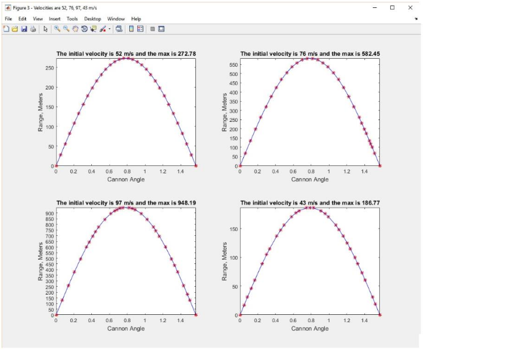Click 'Range, Meters' label of the 76 m/s plot
Screen dimensions: 520x351
point(225,113)
